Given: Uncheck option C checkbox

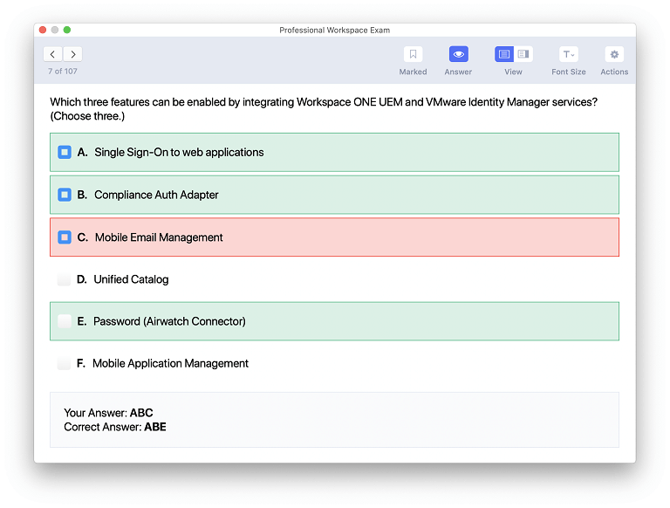Looking at the screenshot, I should [x=65, y=237].
